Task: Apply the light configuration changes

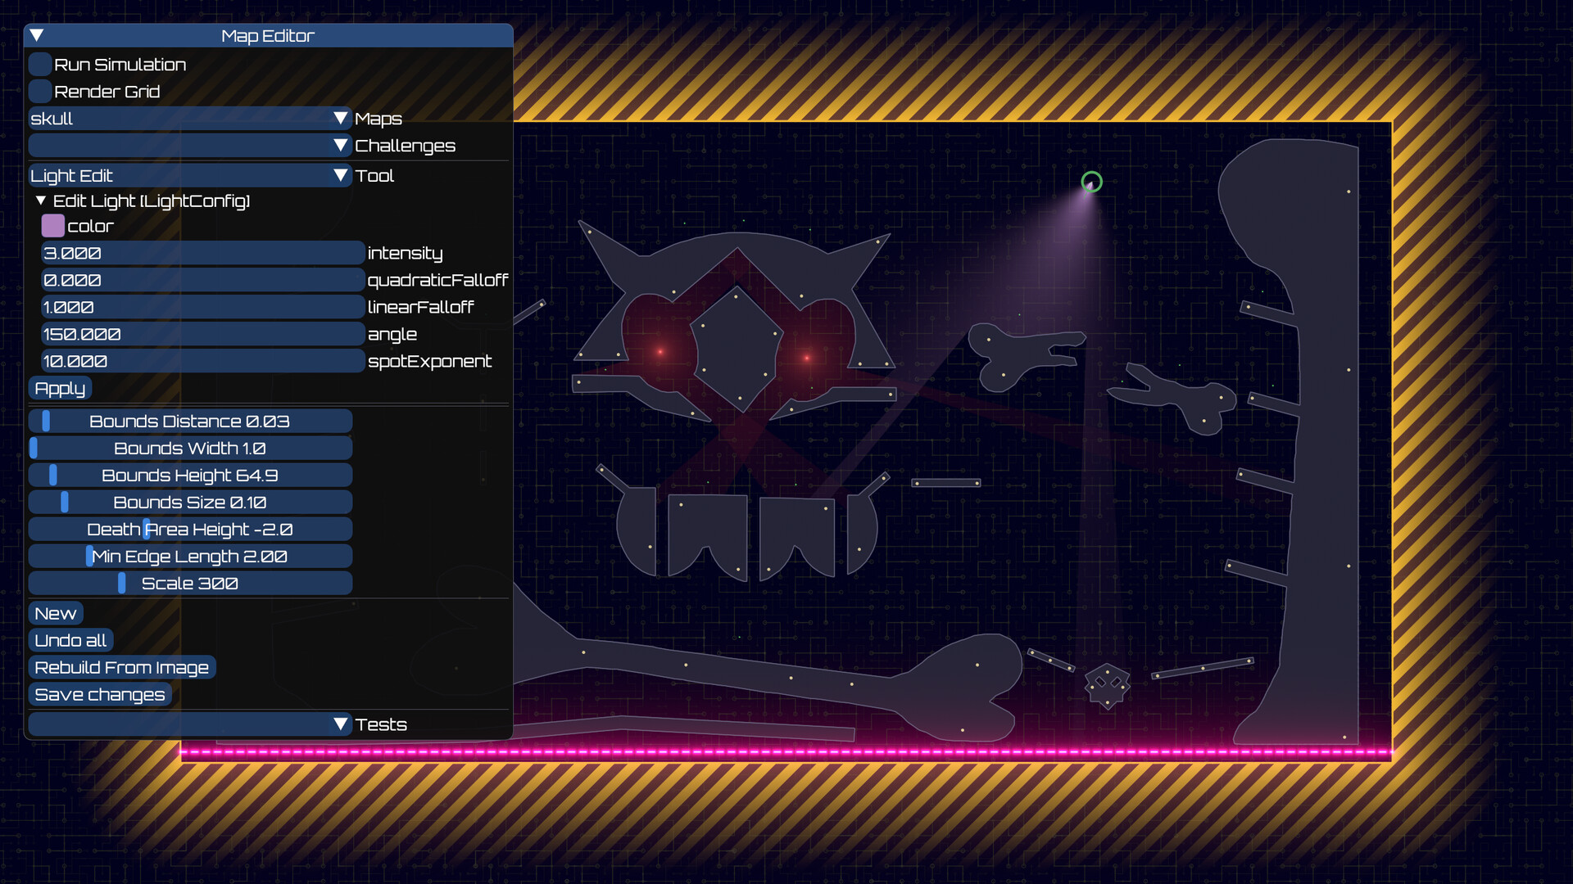Action: 60,388
